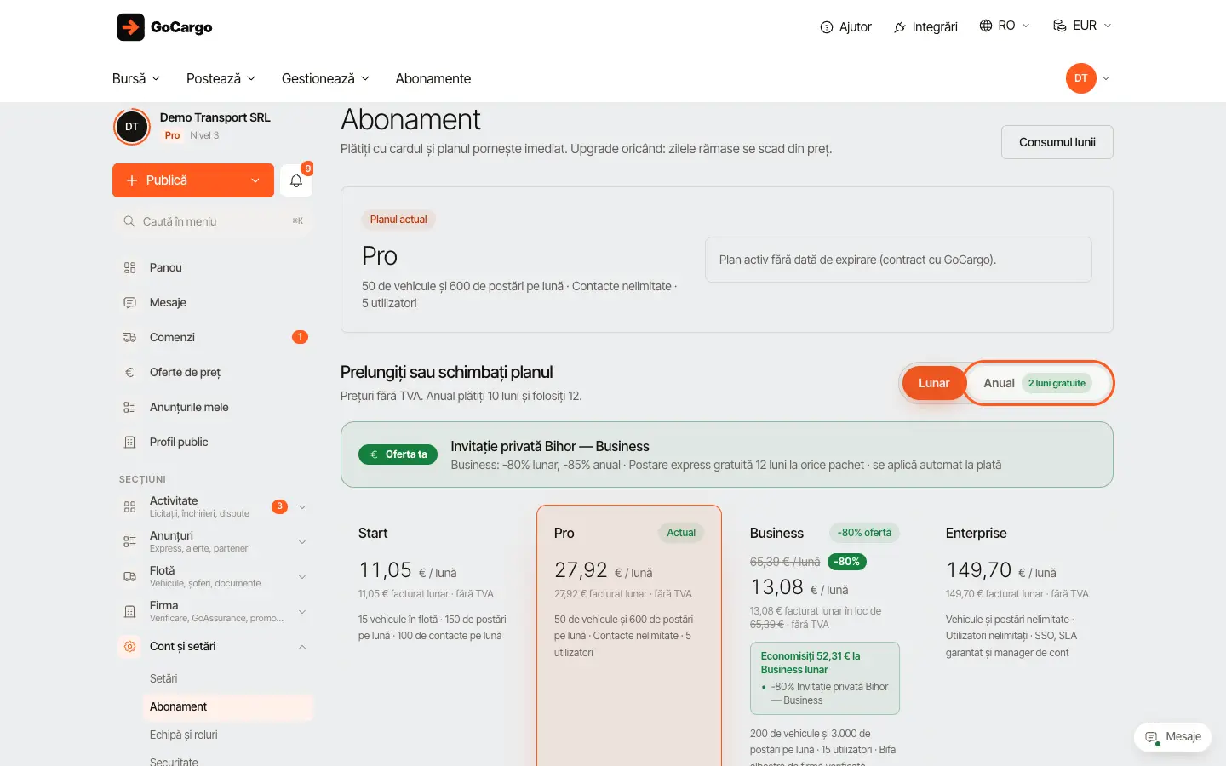
Task: Click the orange Publică button
Action: 193,180
